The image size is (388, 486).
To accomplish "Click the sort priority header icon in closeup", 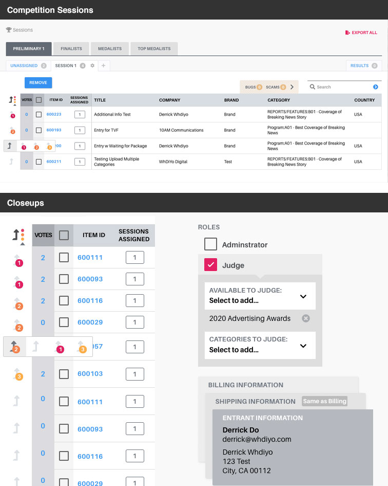I will pyautogui.click(x=18, y=235).
